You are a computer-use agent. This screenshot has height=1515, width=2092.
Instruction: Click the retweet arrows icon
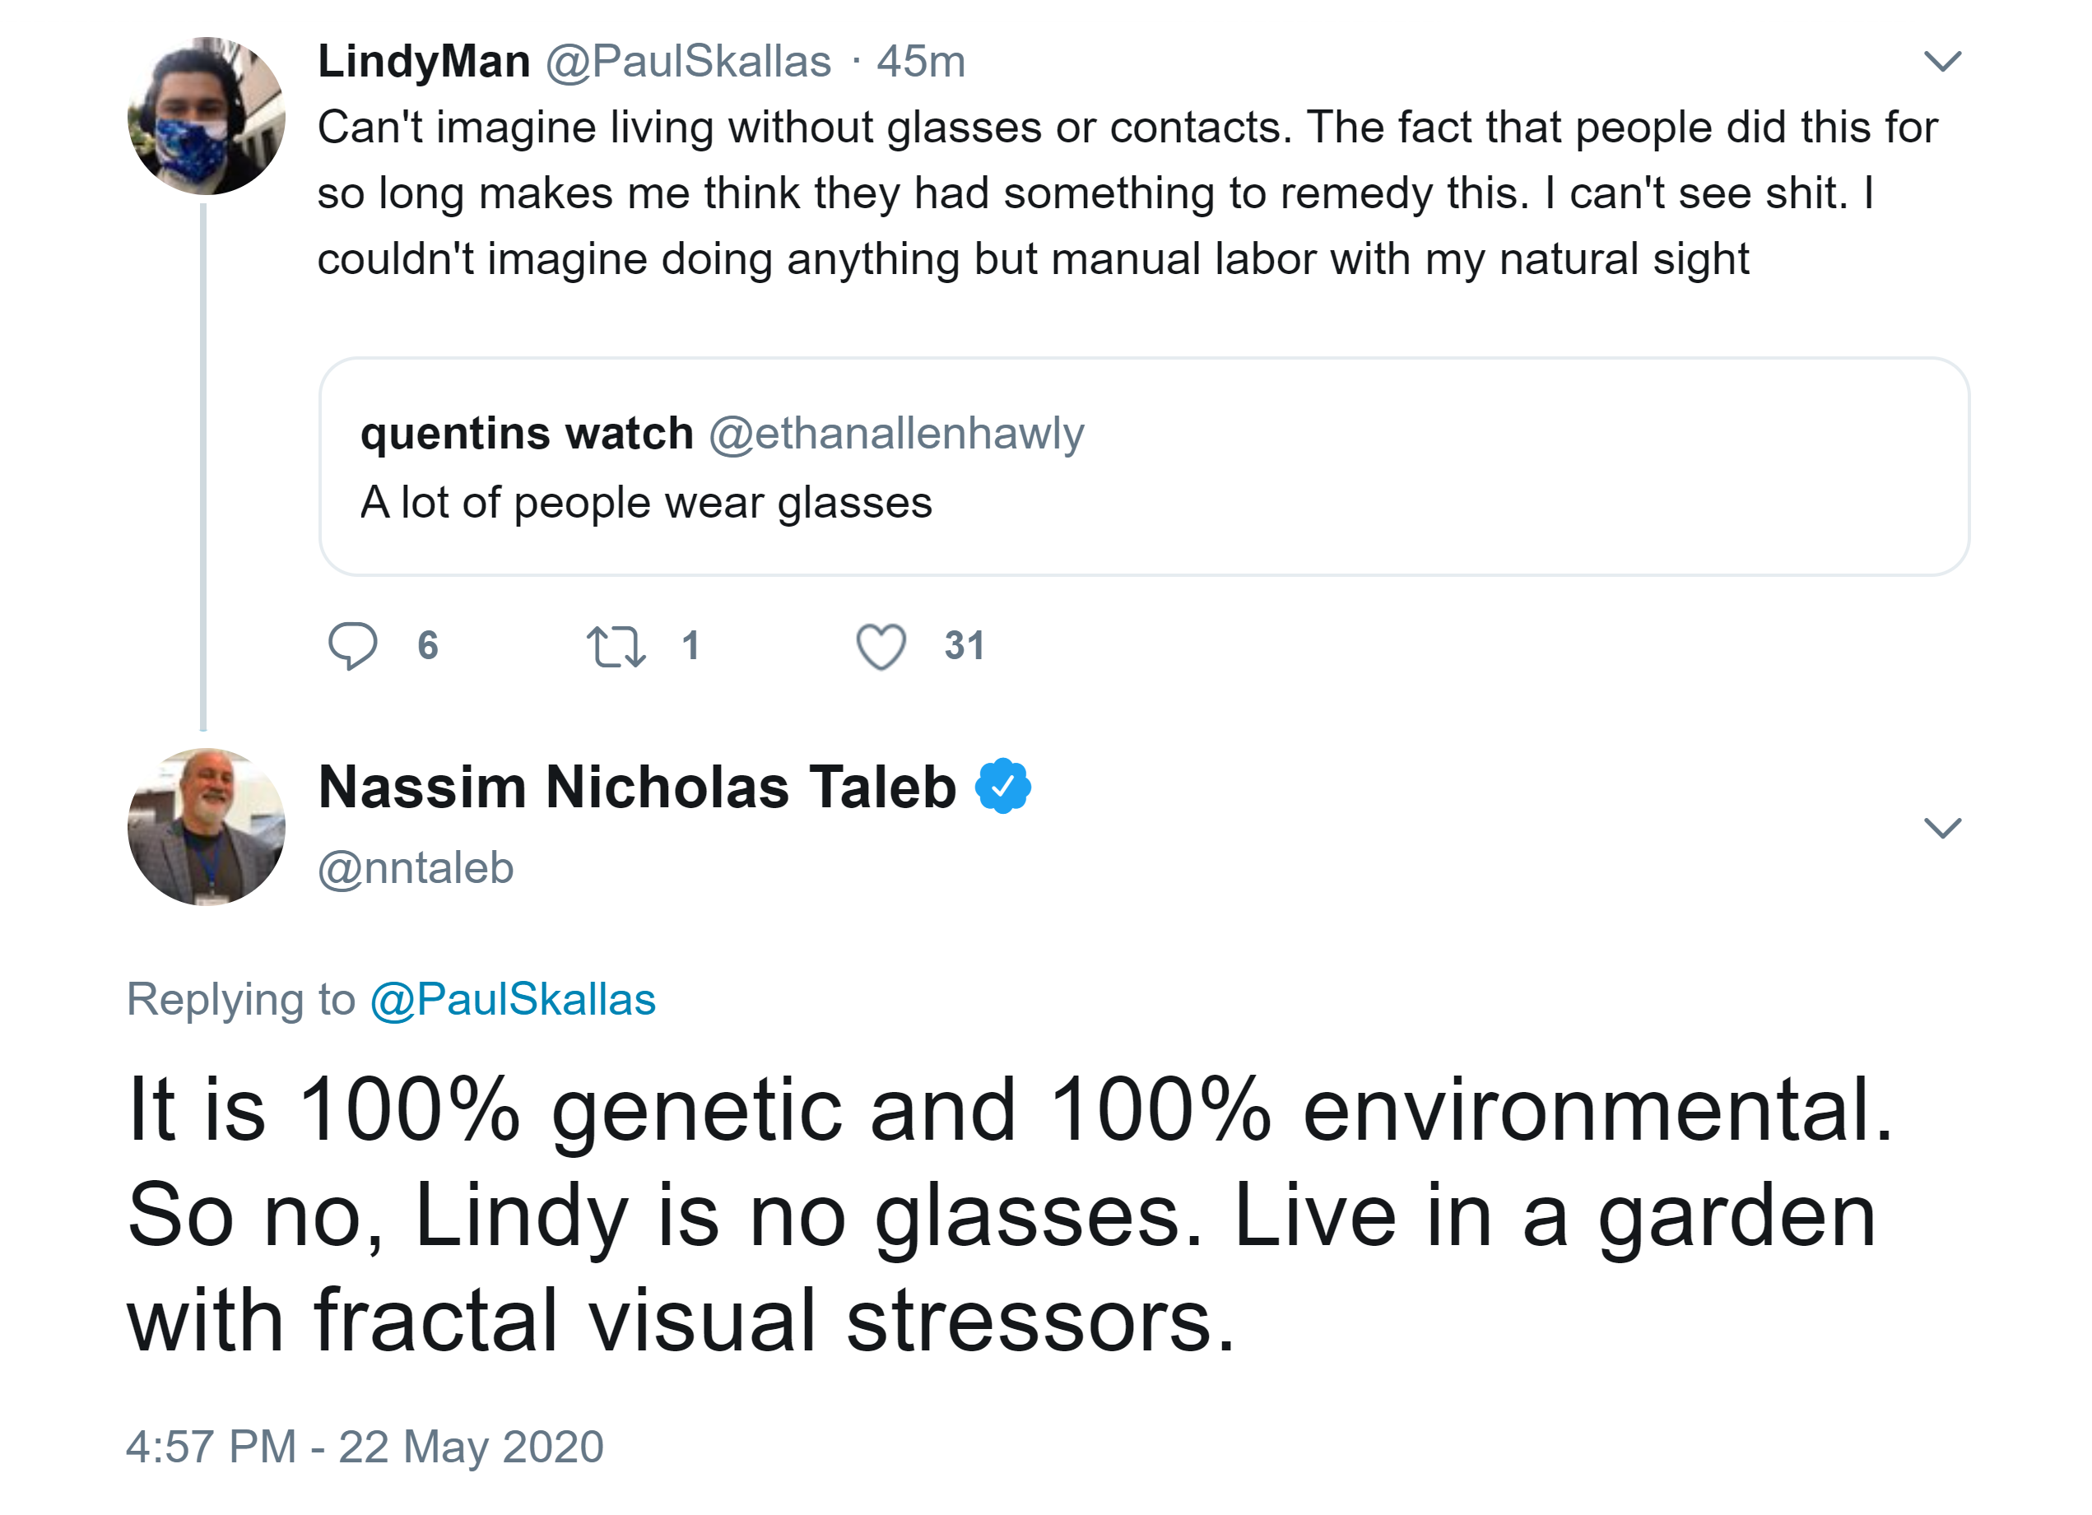[x=616, y=645]
